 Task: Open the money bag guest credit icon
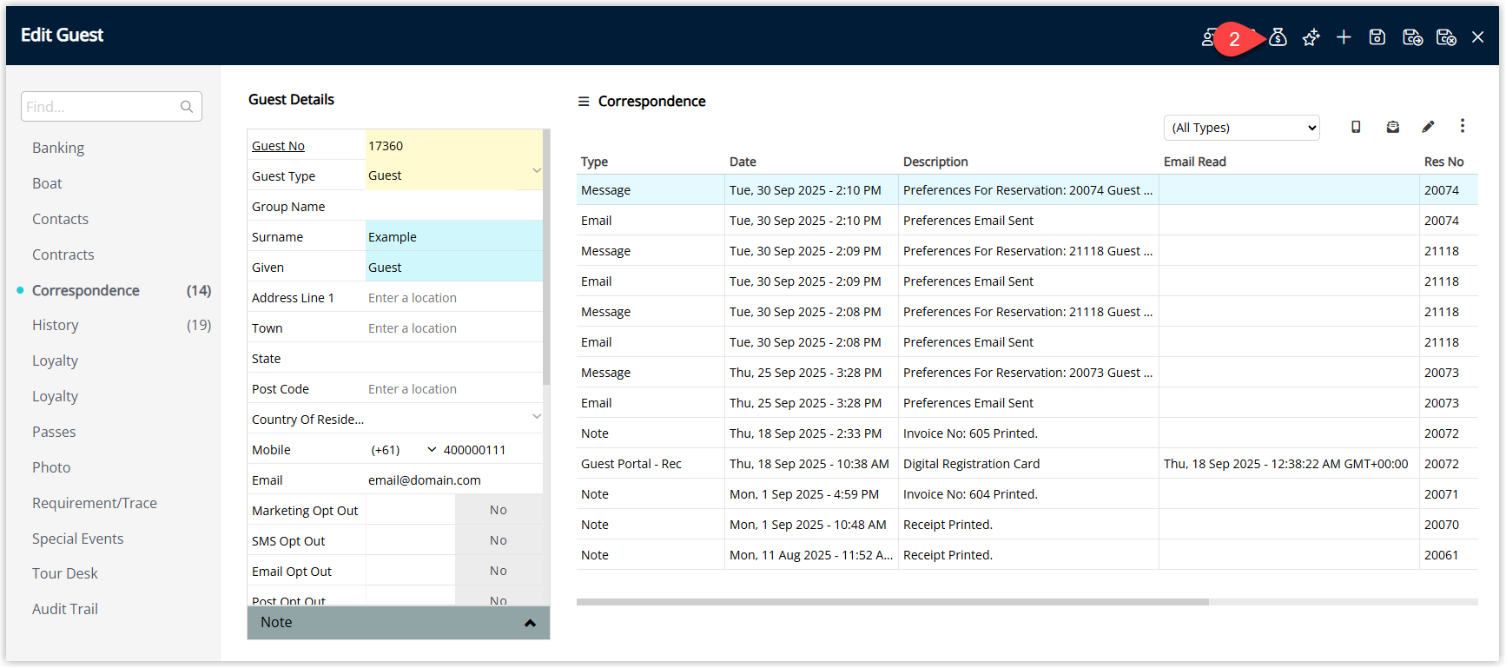point(1278,37)
